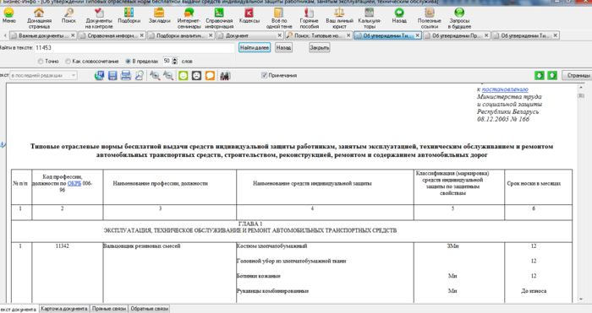Image resolution: width=592 pixels, height=313 pixels.
Task: Decrease text size icon
Action: pyautogui.click(x=168, y=75)
